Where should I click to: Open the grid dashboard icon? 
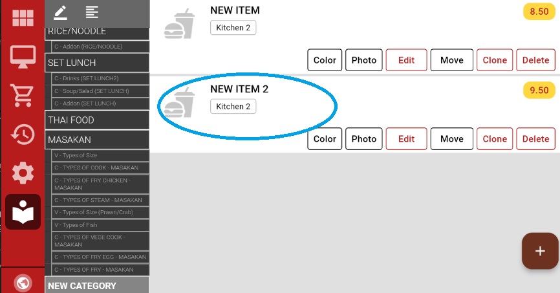point(23,17)
